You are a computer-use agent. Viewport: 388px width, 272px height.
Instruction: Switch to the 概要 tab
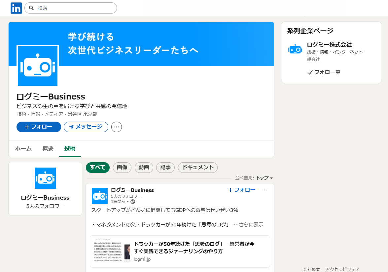point(48,148)
